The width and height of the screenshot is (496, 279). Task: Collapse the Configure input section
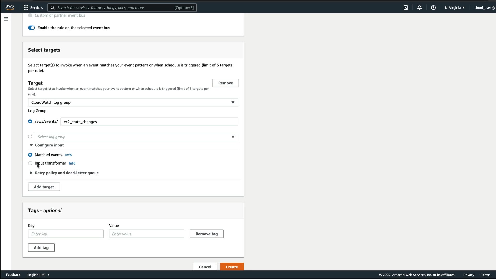tap(49, 145)
